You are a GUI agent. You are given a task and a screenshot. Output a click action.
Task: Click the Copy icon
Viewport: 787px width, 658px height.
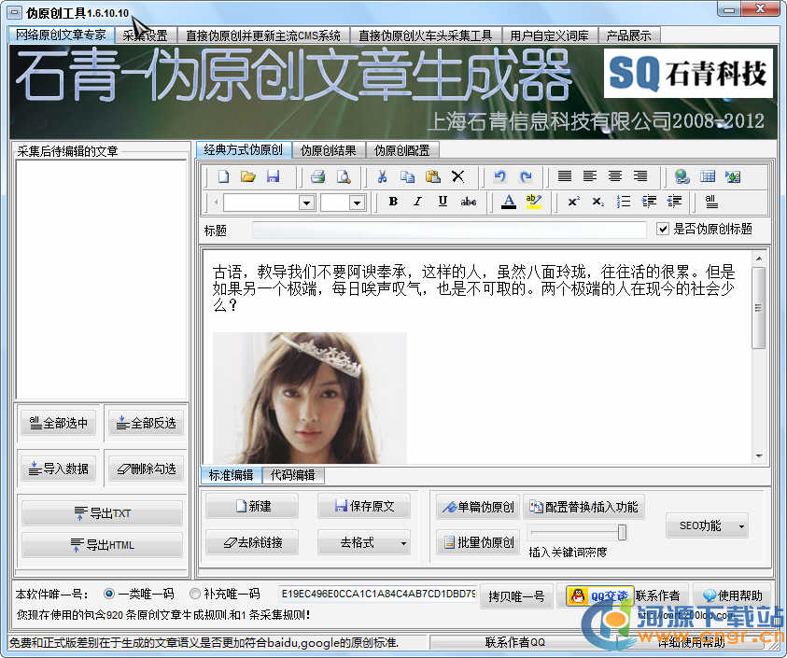click(408, 176)
